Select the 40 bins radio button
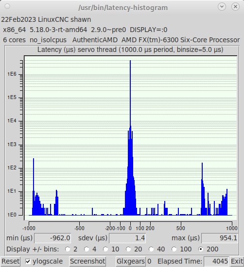 coord(151,249)
